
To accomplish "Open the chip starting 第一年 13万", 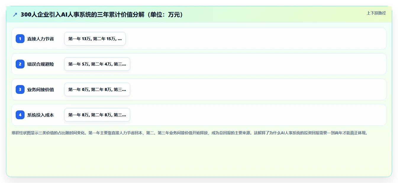I will pos(95,39).
